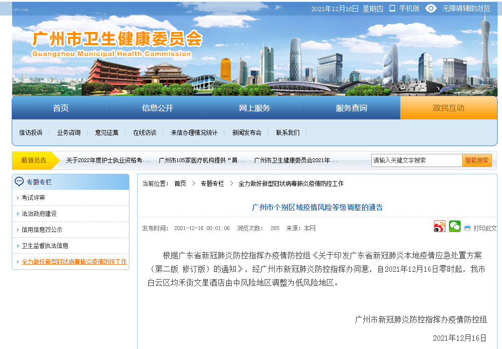
Task: Click the printer icon
Action: pos(467,228)
